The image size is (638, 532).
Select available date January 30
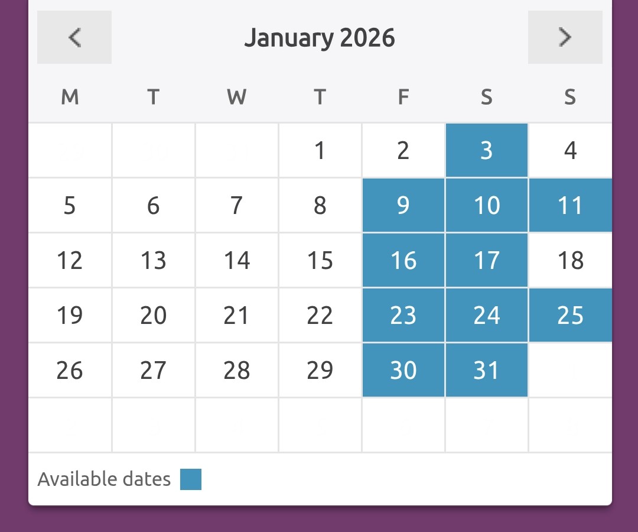pos(403,371)
